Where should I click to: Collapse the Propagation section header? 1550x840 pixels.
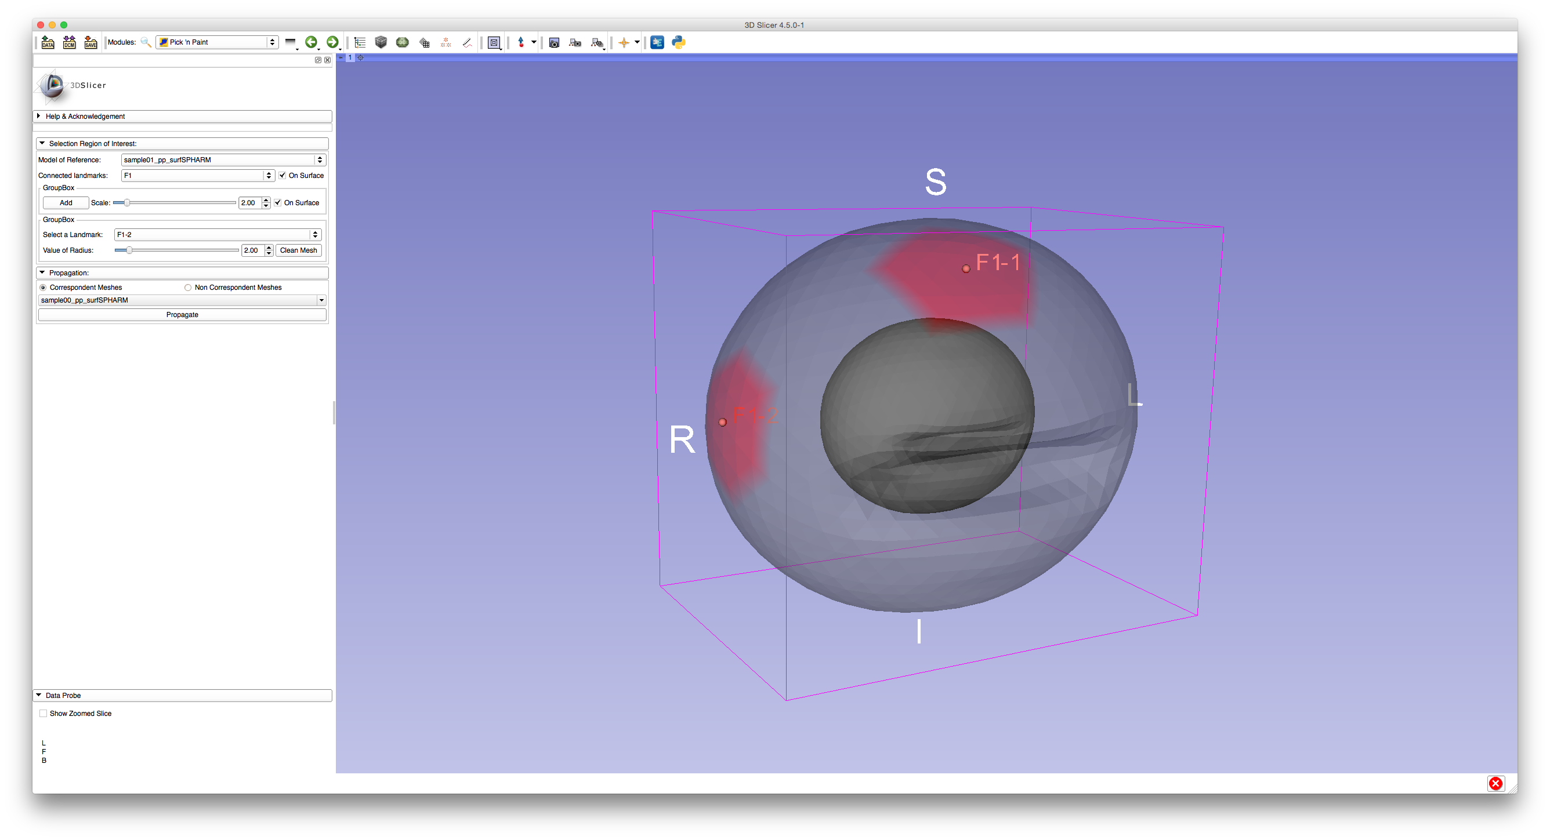[x=68, y=273]
